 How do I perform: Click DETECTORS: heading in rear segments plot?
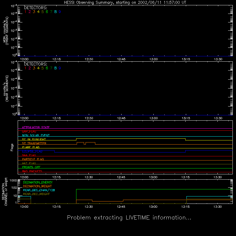[35, 64]
